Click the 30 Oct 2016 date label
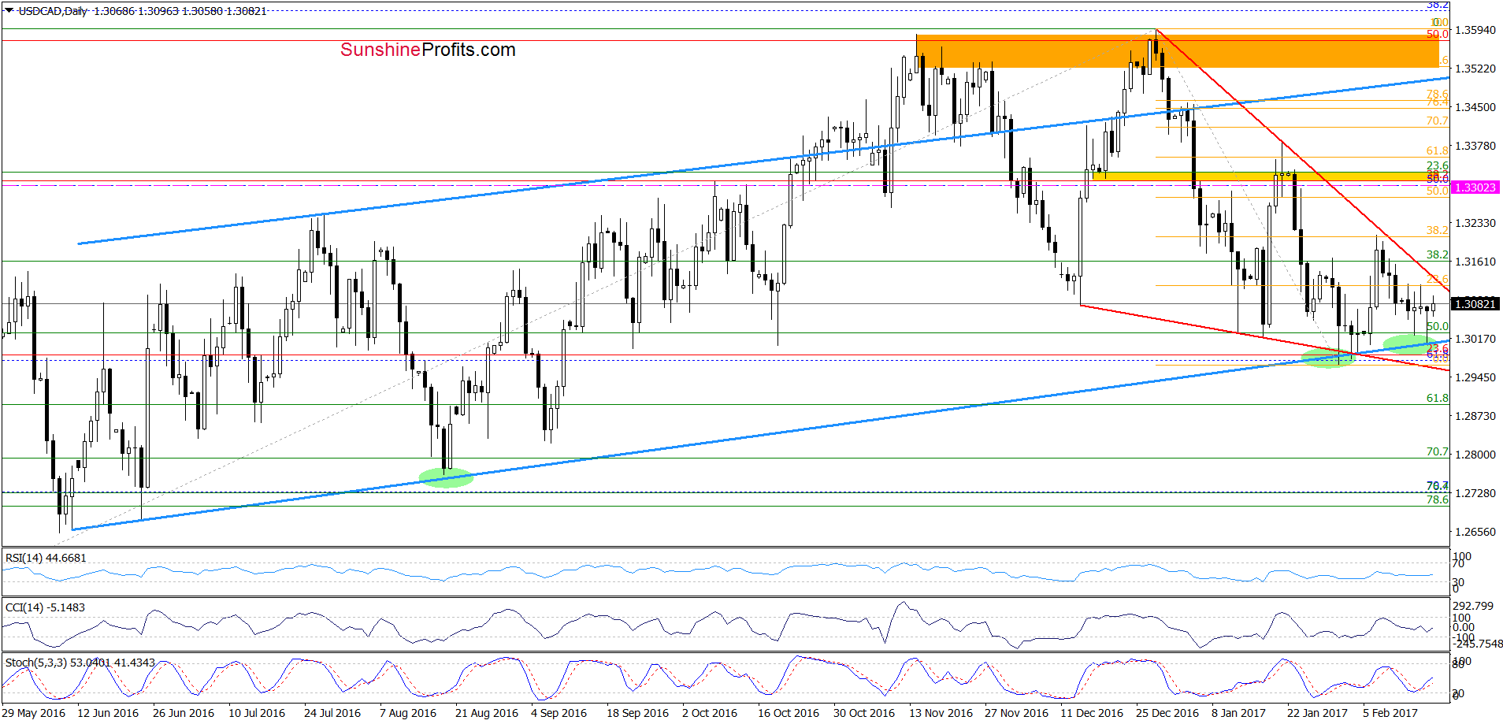 click(x=864, y=713)
